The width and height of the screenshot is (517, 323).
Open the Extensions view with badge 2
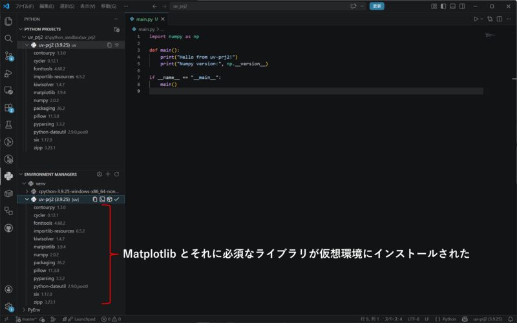point(8,108)
